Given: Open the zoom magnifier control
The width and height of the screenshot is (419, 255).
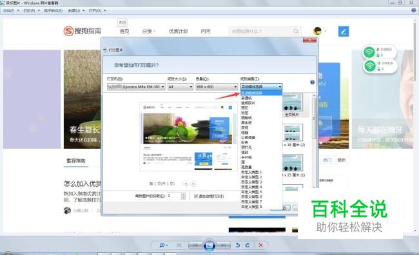Looking at the screenshot, I should pyautogui.click(x=164, y=245).
